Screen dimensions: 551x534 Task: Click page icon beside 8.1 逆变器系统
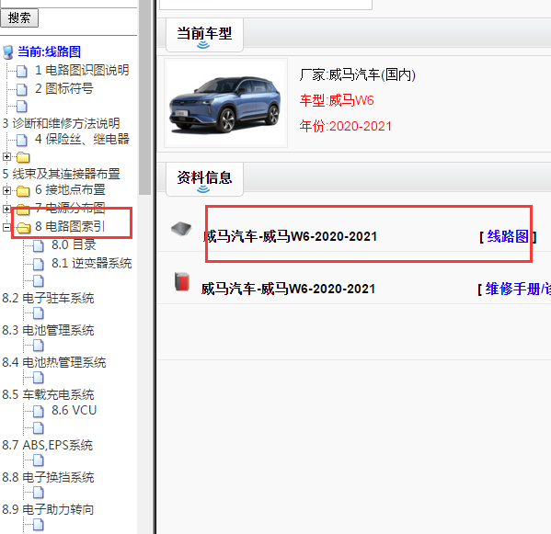click(x=39, y=265)
